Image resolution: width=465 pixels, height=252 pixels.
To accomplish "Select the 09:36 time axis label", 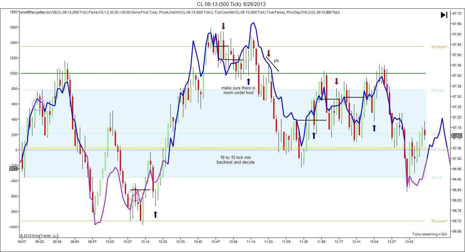I will point(57,242).
